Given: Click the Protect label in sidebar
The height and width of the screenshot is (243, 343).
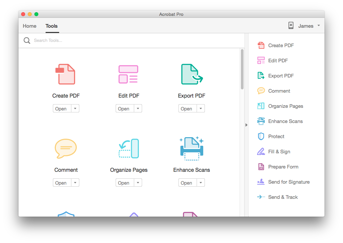Looking at the screenshot, I should [x=276, y=137].
